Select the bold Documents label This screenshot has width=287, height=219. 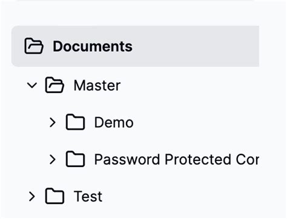pyautogui.click(x=93, y=46)
